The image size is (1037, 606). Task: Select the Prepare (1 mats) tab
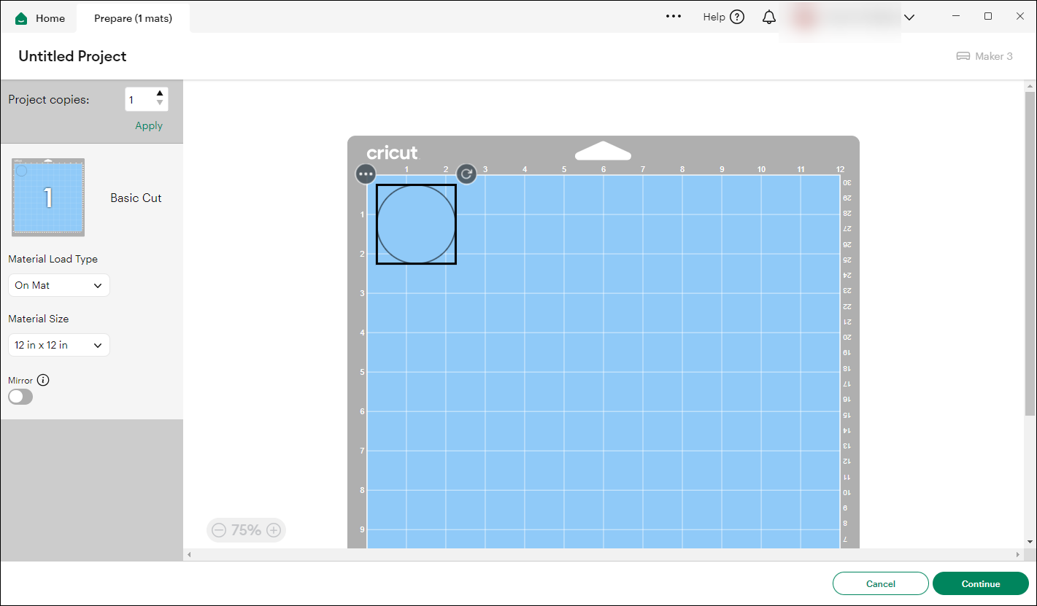pyautogui.click(x=133, y=18)
